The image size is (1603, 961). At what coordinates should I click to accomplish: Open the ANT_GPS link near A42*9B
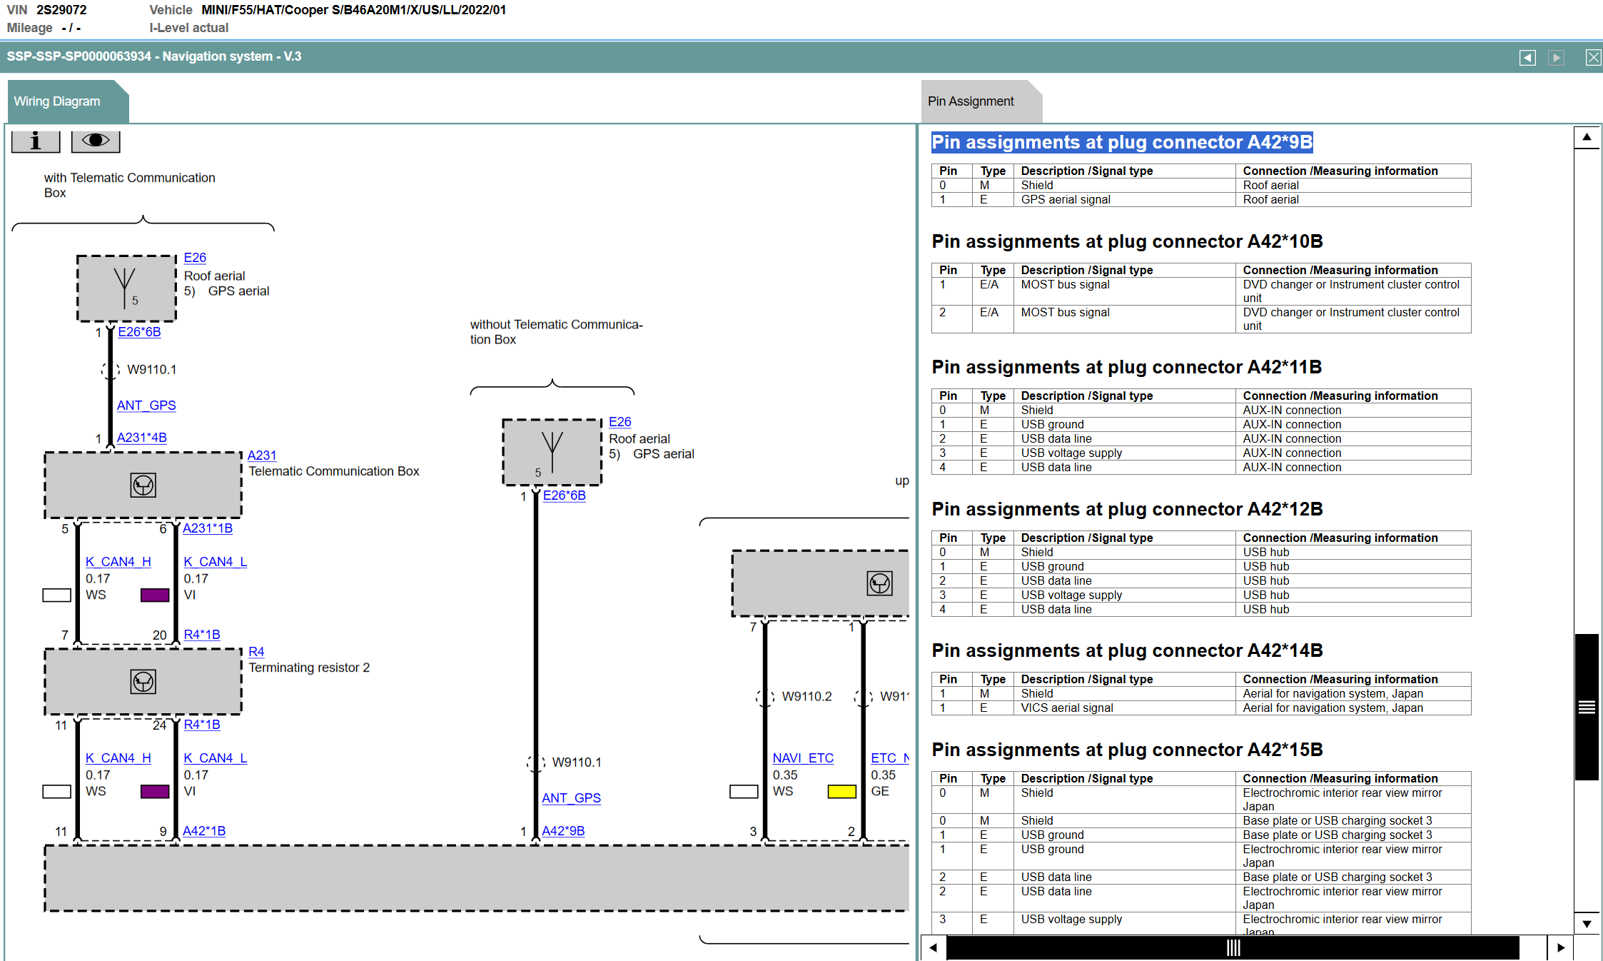click(x=571, y=798)
